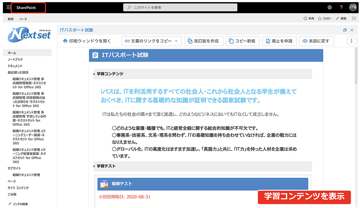Open the 文書のリンクをコピー dropdown arrow
The height and width of the screenshot is (208, 362).
[176, 41]
